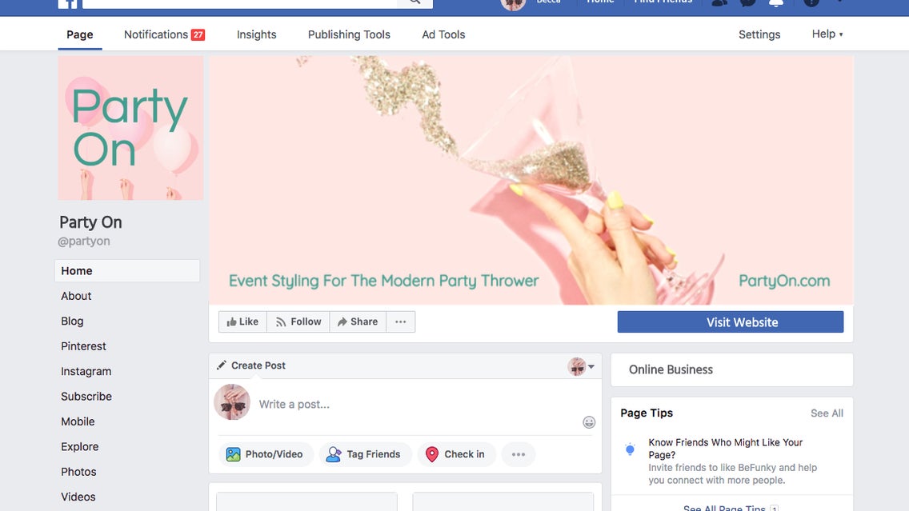The width and height of the screenshot is (909, 511).
Task: Add a Photo/Video to the post
Action: click(266, 454)
